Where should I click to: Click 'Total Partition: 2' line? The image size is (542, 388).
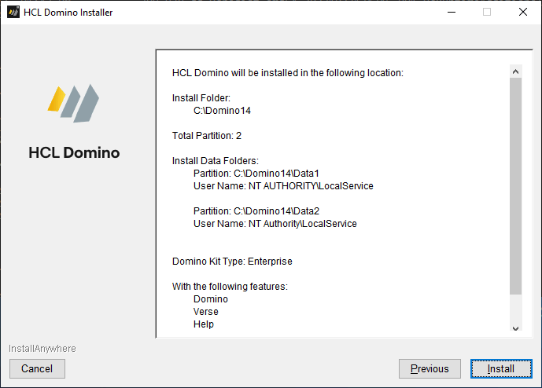pyautogui.click(x=207, y=136)
